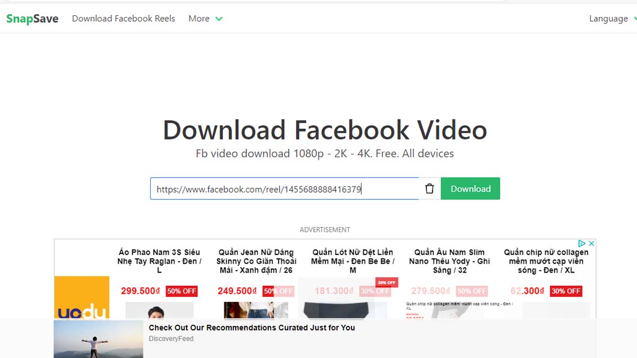The image size is (637, 358).
Task: Open the More dropdown menu
Action: [x=205, y=19]
